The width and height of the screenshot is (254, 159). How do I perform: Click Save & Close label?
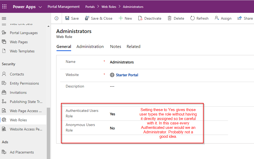tap(102, 18)
